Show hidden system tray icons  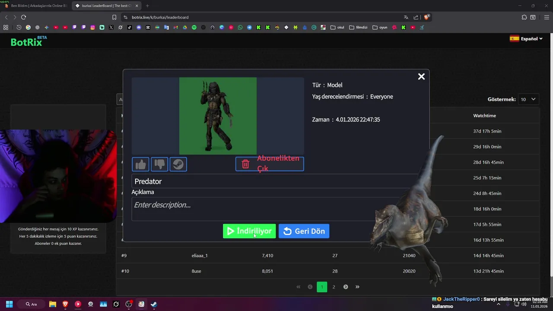[x=498, y=304]
